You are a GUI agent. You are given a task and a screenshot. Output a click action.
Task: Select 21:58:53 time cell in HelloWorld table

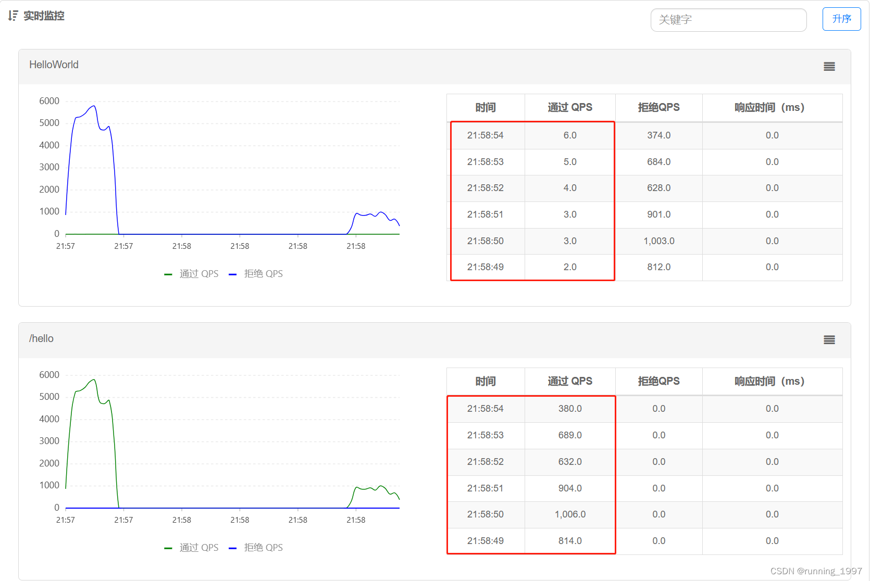tap(486, 162)
